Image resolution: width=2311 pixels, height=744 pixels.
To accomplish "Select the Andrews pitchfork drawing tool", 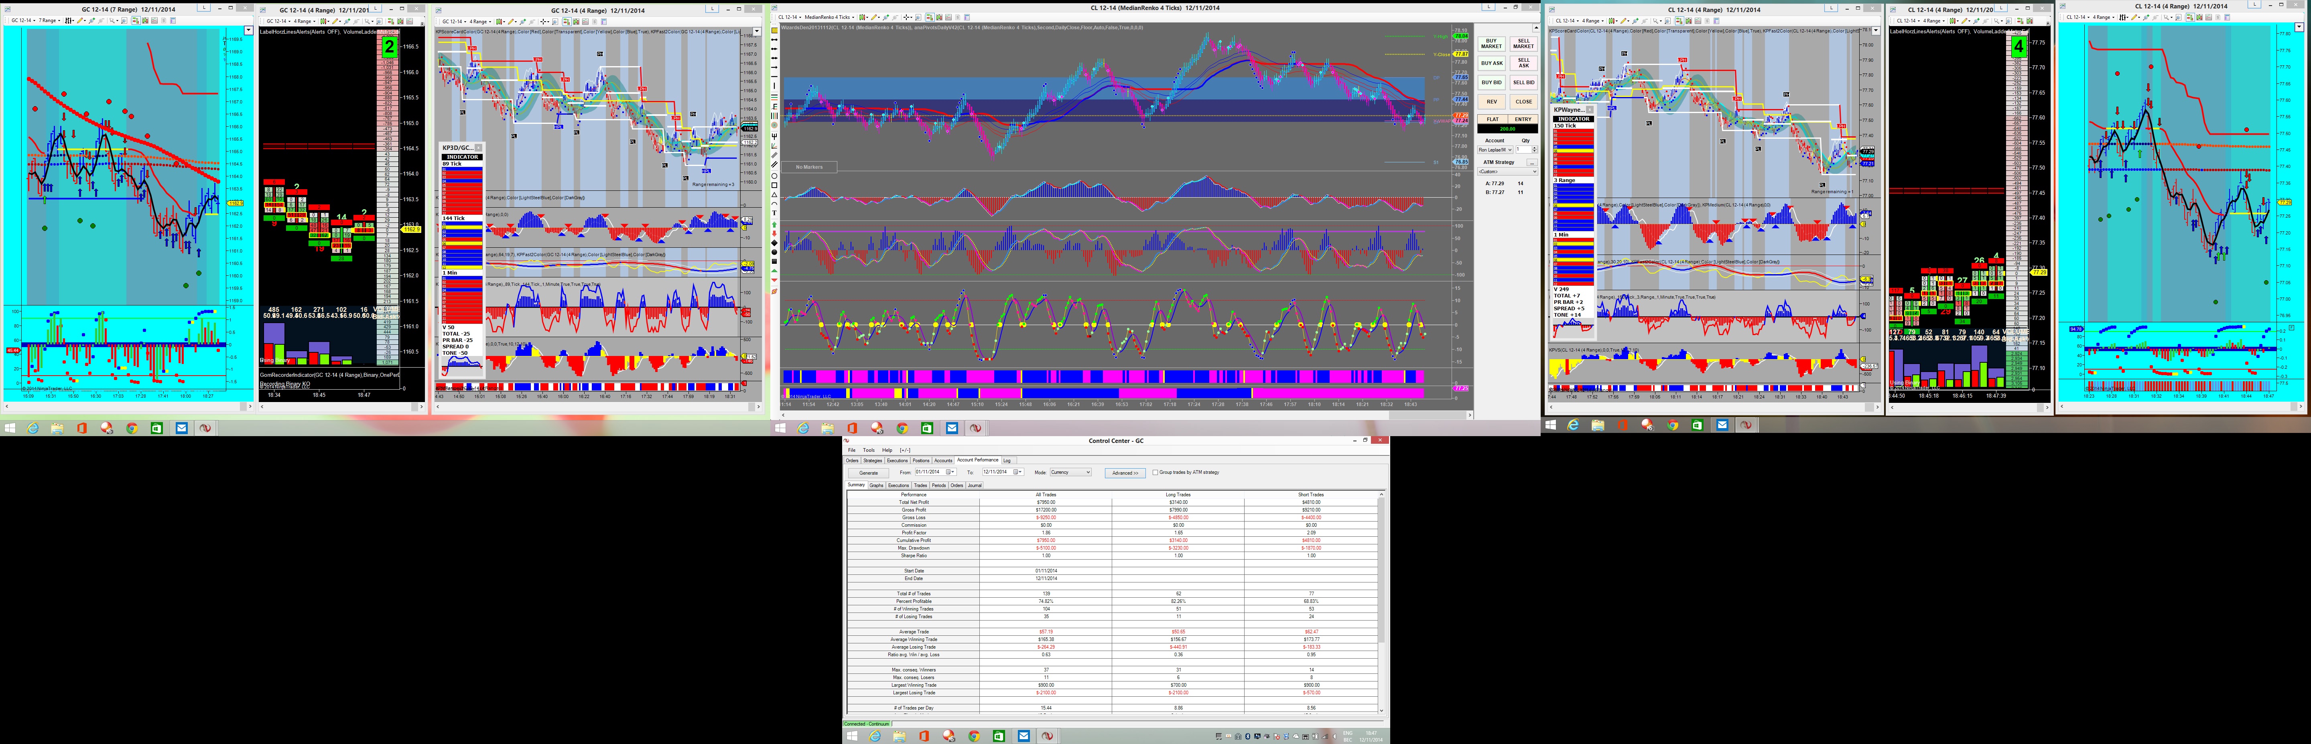I will click(775, 136).
